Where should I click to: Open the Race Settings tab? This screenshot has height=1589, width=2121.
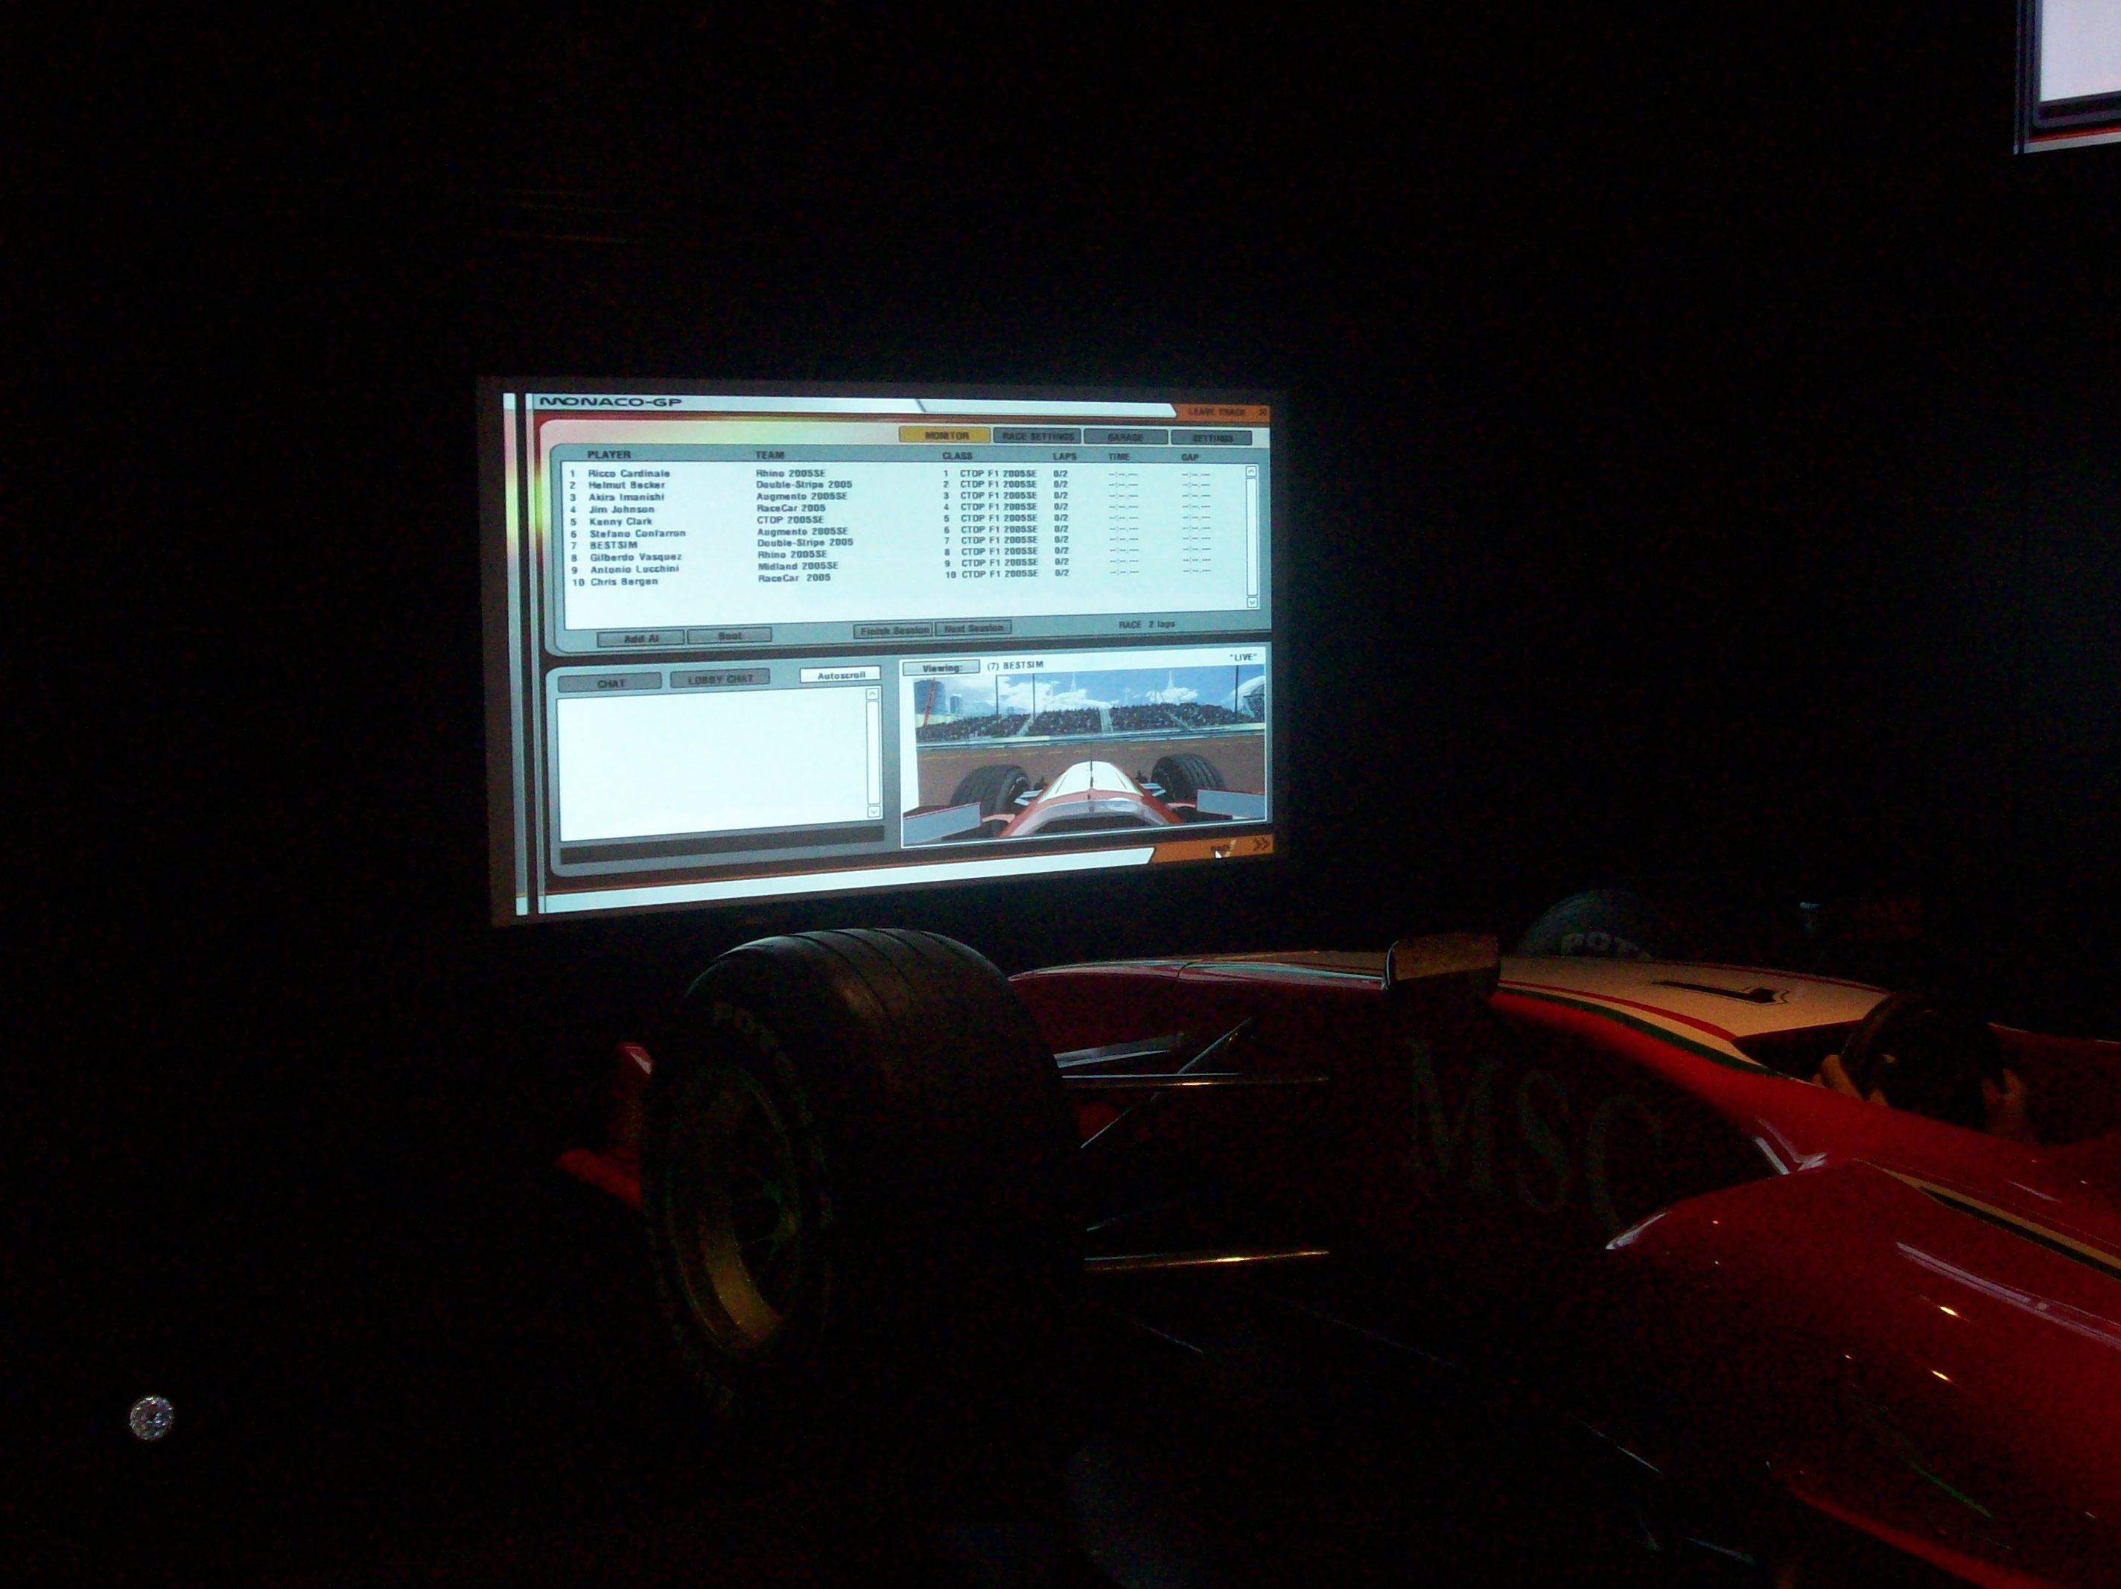pos(1037,436)
